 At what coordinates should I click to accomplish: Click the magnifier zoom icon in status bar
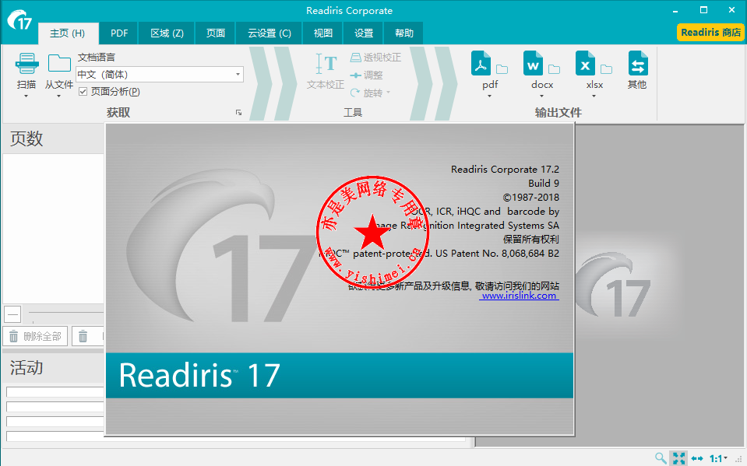(661, 458)
